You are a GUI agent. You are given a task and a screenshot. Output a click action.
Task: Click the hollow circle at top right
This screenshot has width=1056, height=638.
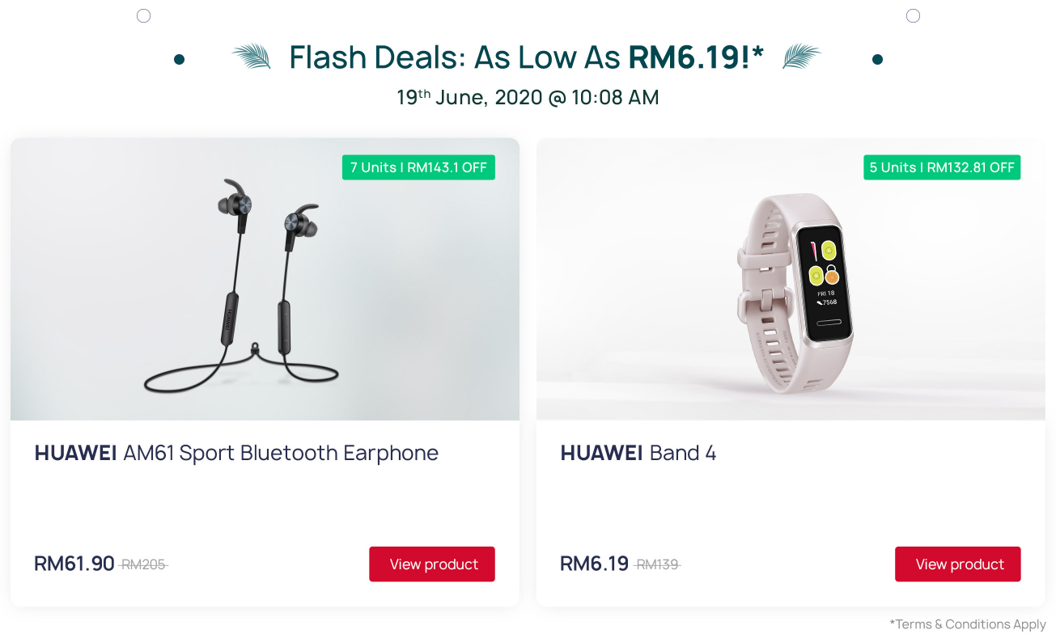click(x=913, y=16)
